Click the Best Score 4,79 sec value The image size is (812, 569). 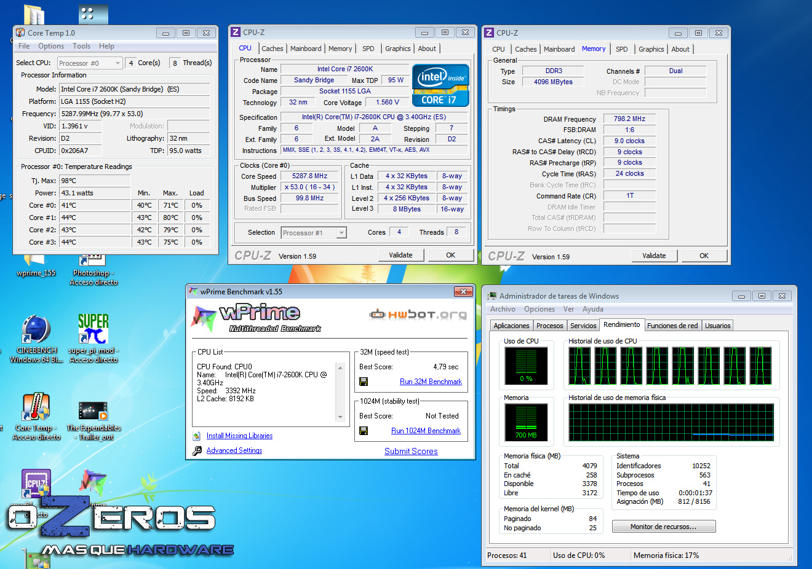445,367
